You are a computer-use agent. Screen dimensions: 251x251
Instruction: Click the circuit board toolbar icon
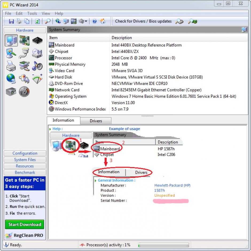74,21
